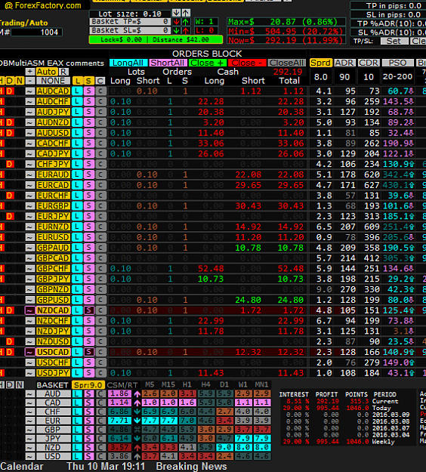Click the C icon for CHF basket
Viewport: 426px width, 472px height.
pos(100,412)
